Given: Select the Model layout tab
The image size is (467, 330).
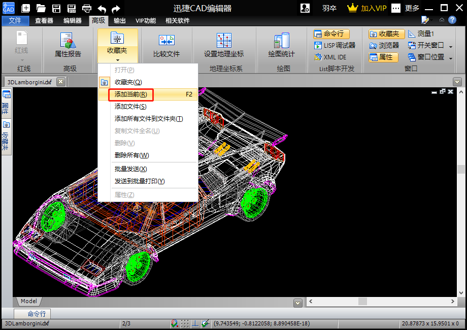Looking at the screenshot, I should pos(29,301).
